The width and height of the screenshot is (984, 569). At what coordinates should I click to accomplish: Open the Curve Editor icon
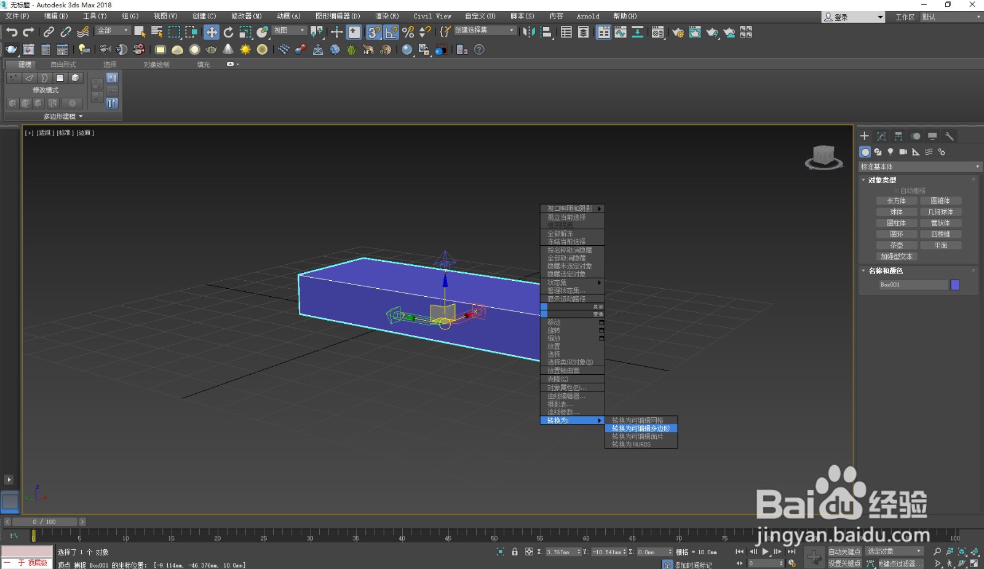(621, 32)
